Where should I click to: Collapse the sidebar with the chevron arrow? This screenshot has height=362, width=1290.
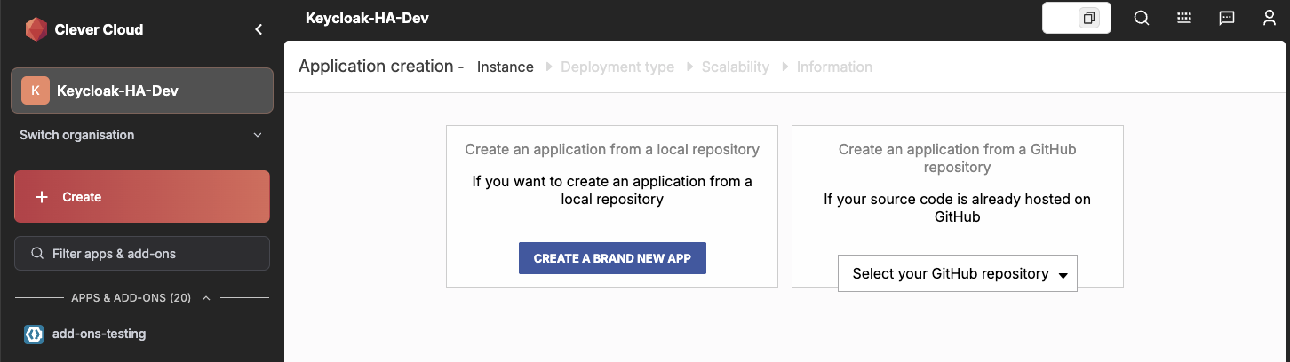point(259,29)
